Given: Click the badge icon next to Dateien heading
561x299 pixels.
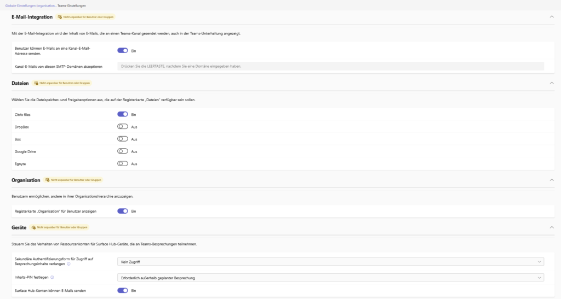Looking at the screenshot, I should pos(36,83).
